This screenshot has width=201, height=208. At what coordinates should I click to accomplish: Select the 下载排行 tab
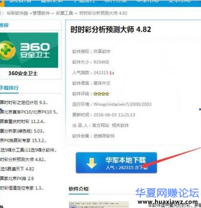coord(9,88)
